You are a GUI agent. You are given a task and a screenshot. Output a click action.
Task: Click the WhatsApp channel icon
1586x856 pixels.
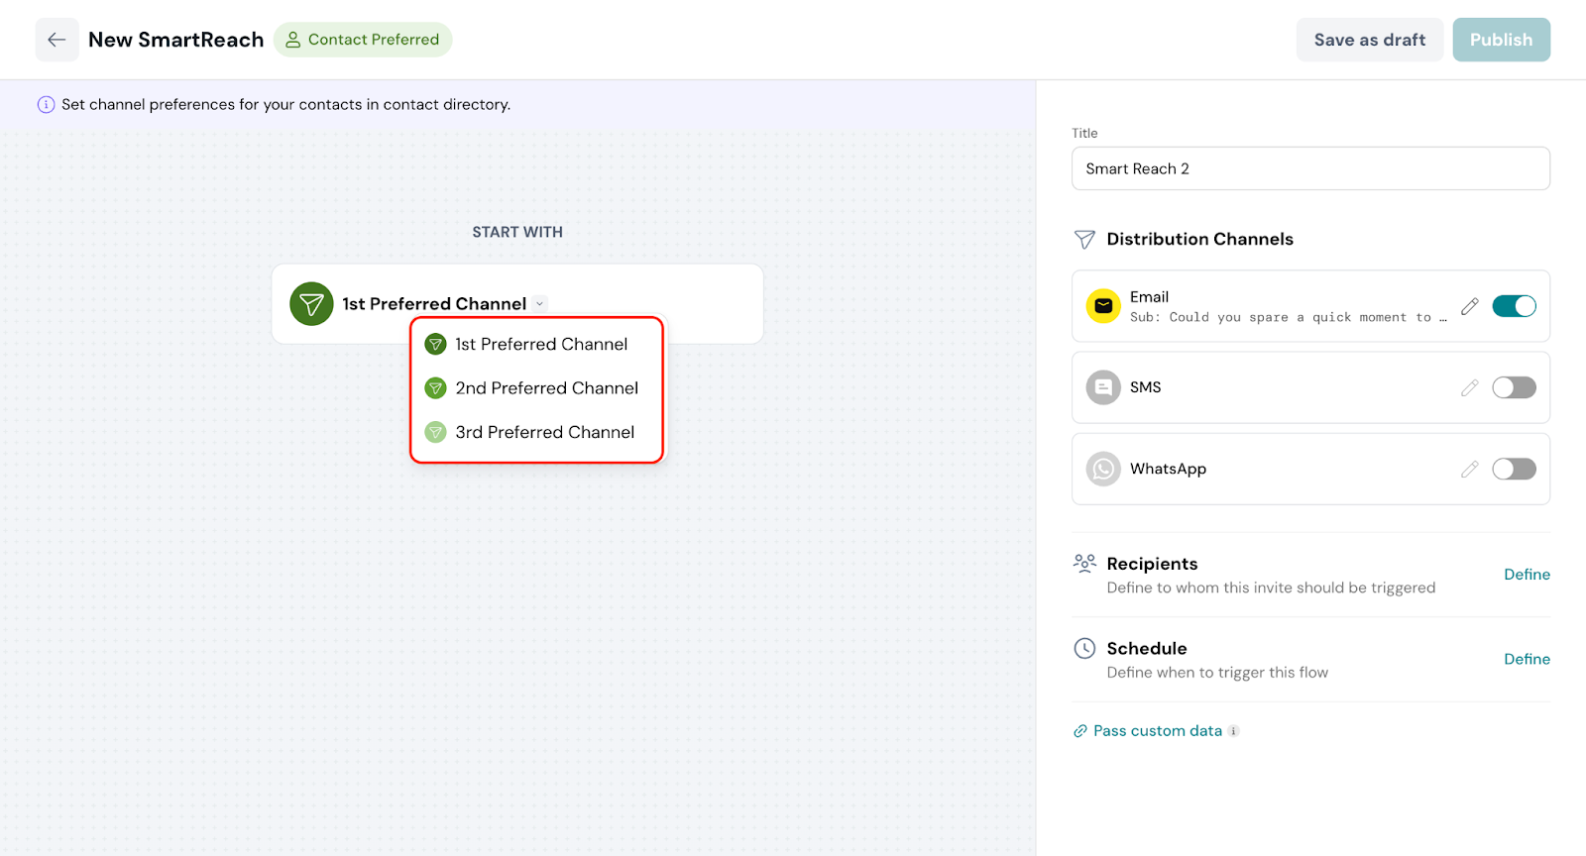tap(1103, 469)
